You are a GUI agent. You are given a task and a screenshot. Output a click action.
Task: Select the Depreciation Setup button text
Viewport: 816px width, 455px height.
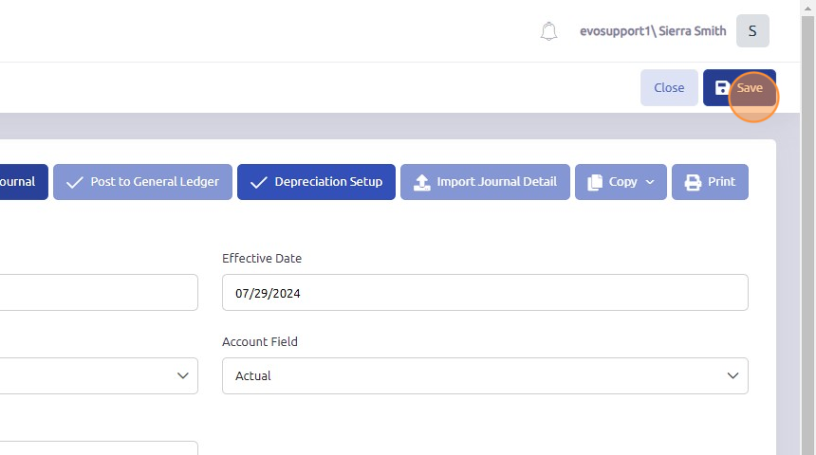[x=328, y=182]
